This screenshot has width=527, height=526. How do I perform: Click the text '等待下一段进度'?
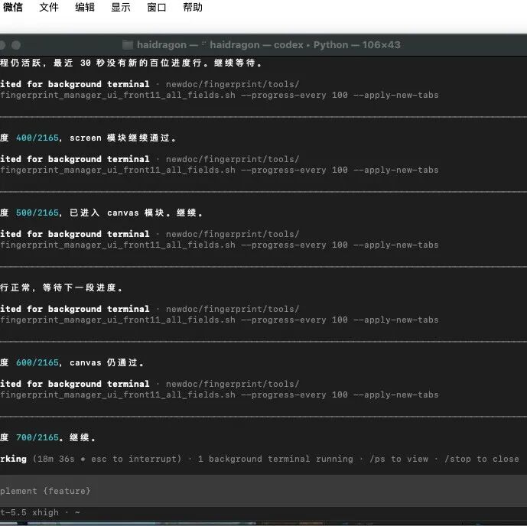click(x=80, y=287)
